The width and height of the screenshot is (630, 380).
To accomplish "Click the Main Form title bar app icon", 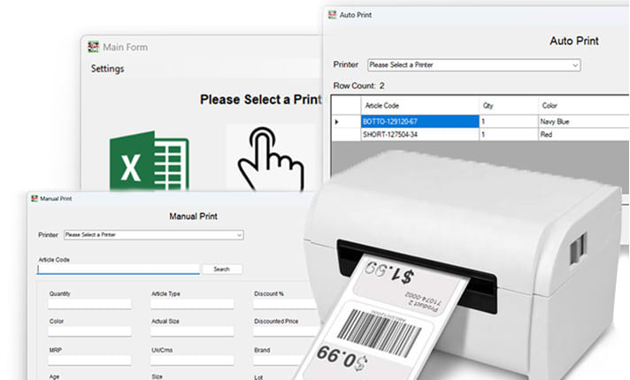I will click(93, 47).
